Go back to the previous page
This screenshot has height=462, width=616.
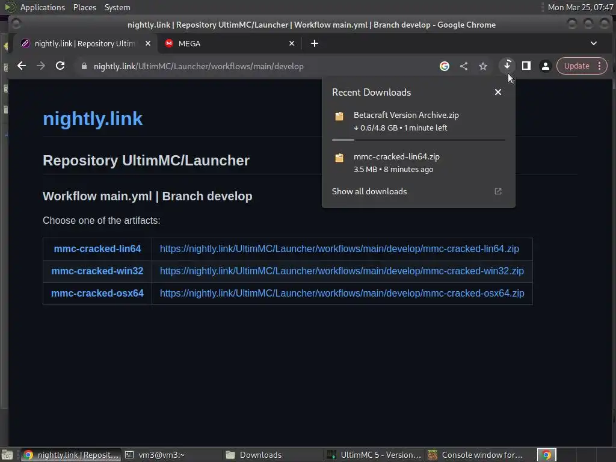tap(22, 66)
